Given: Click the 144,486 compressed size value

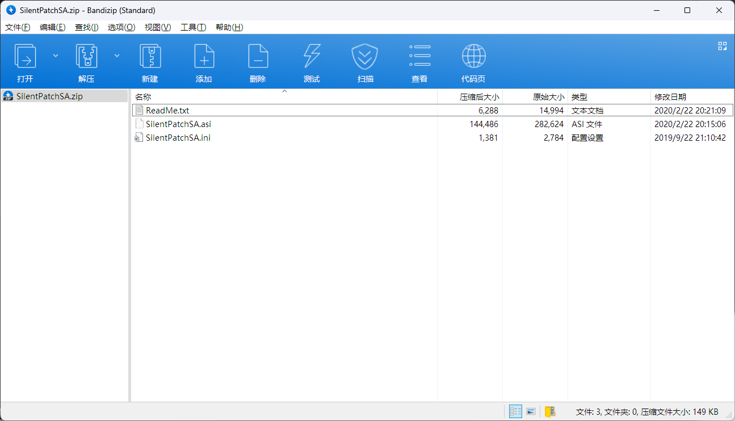Looking at the screenshot, I should 484,124.
